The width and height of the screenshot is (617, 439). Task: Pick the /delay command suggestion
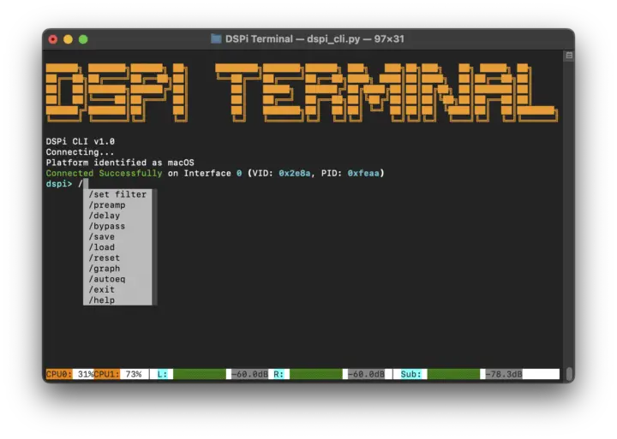pyautogui.click(x=117, y=216)
